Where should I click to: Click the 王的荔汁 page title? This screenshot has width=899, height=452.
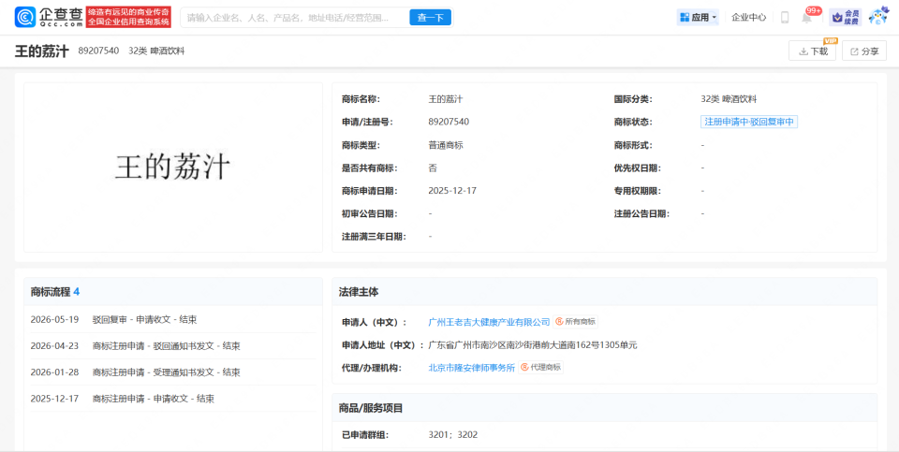point(42,51)
